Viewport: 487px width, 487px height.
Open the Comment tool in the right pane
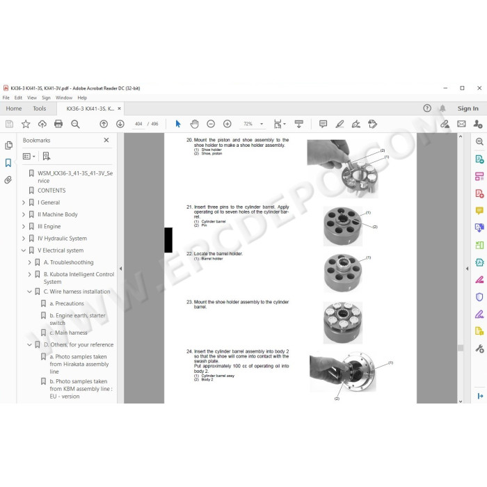(x=479, y=211)
